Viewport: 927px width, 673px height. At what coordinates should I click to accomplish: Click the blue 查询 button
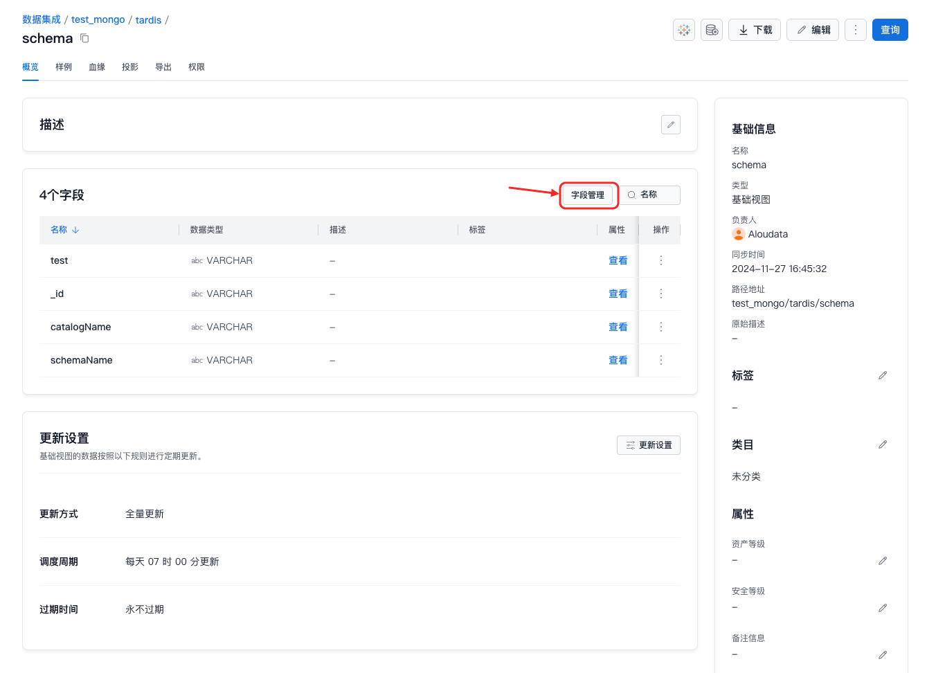click(890, 30)
